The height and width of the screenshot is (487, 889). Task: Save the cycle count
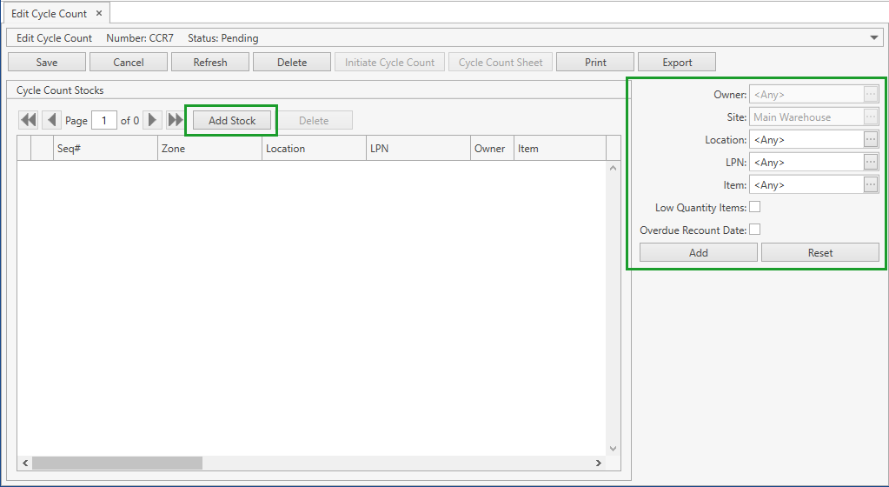coord(47,63)
